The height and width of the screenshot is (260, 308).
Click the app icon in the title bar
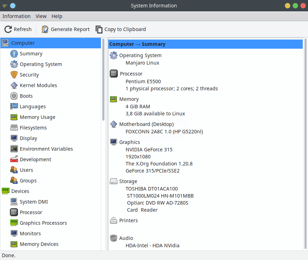pyautogui.click(x=5, y=6)
